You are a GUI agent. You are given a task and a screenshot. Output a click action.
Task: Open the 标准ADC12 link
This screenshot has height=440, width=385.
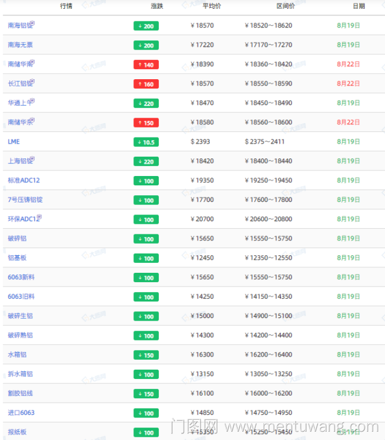(24, 180)
